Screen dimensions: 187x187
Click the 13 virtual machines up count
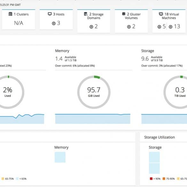point(177,26)
